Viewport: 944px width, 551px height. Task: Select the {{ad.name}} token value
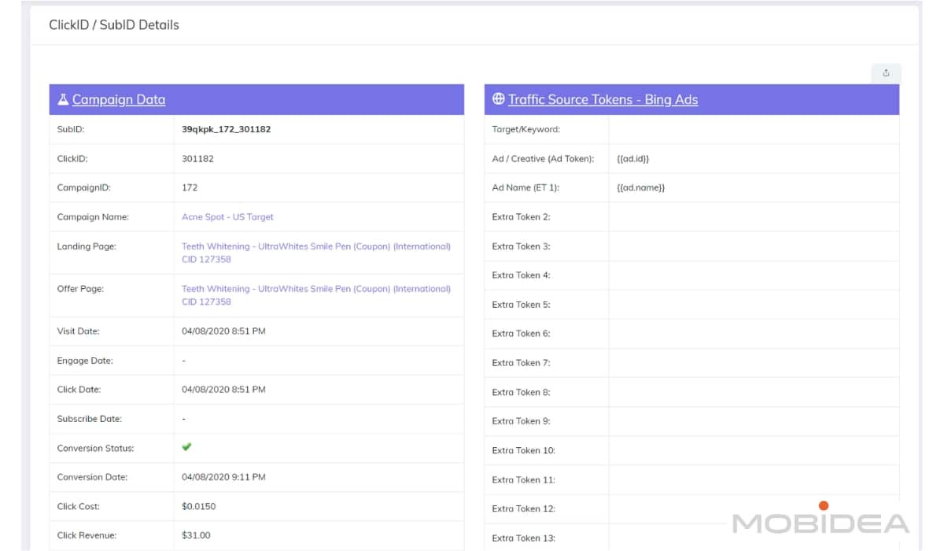[x=641, y=187]
